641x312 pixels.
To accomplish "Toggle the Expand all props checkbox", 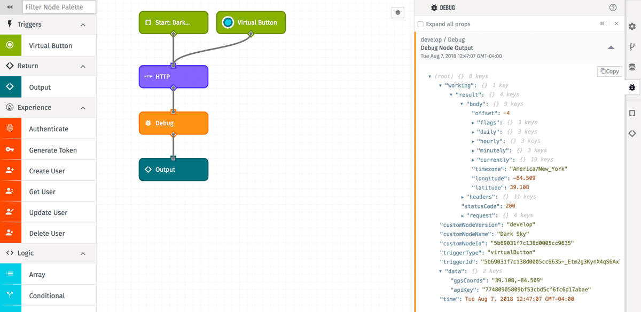I will coord(420,24).
